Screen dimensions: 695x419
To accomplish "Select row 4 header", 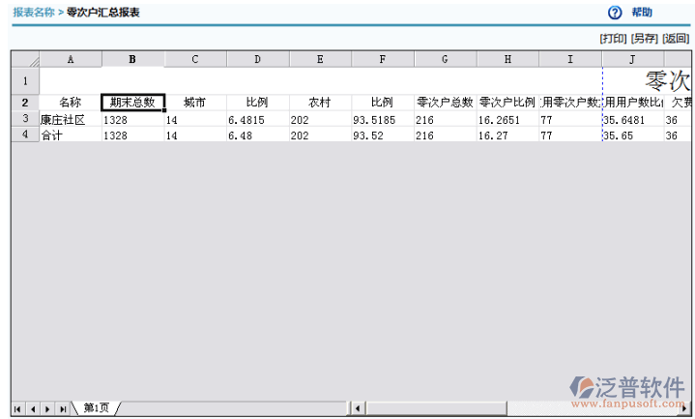I will coord(25,135).
